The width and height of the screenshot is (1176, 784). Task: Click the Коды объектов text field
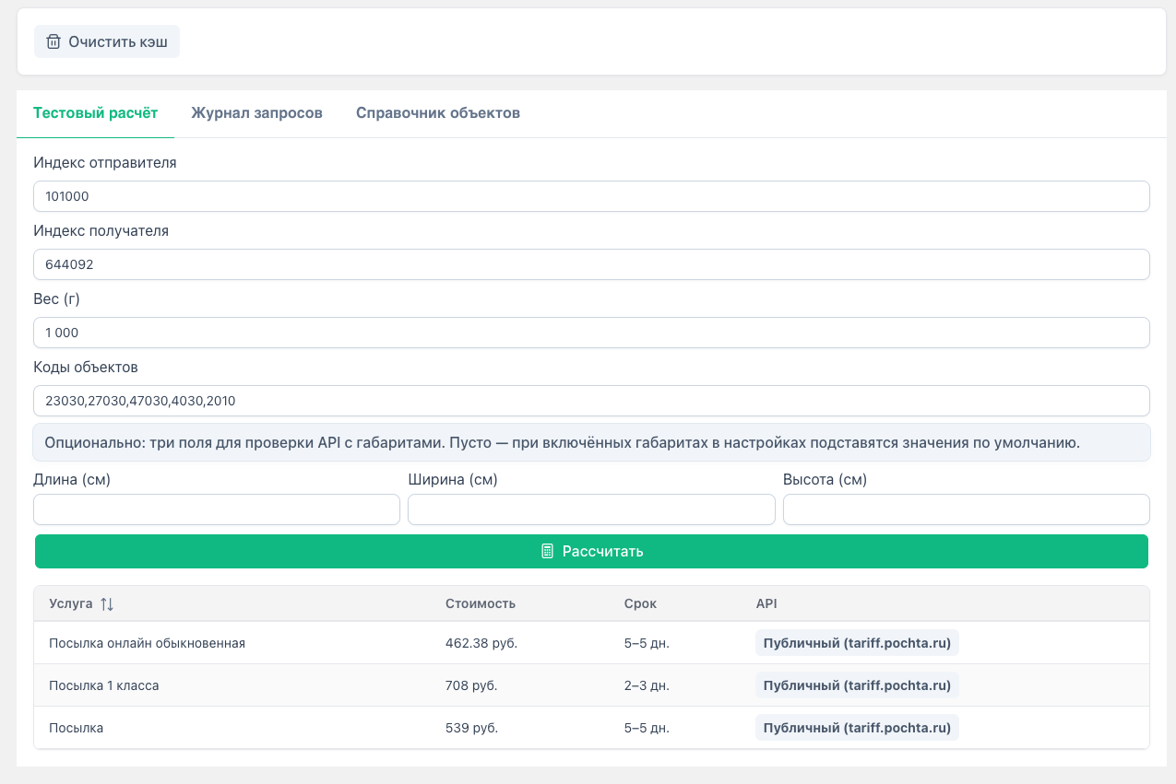tap(590, 401)
